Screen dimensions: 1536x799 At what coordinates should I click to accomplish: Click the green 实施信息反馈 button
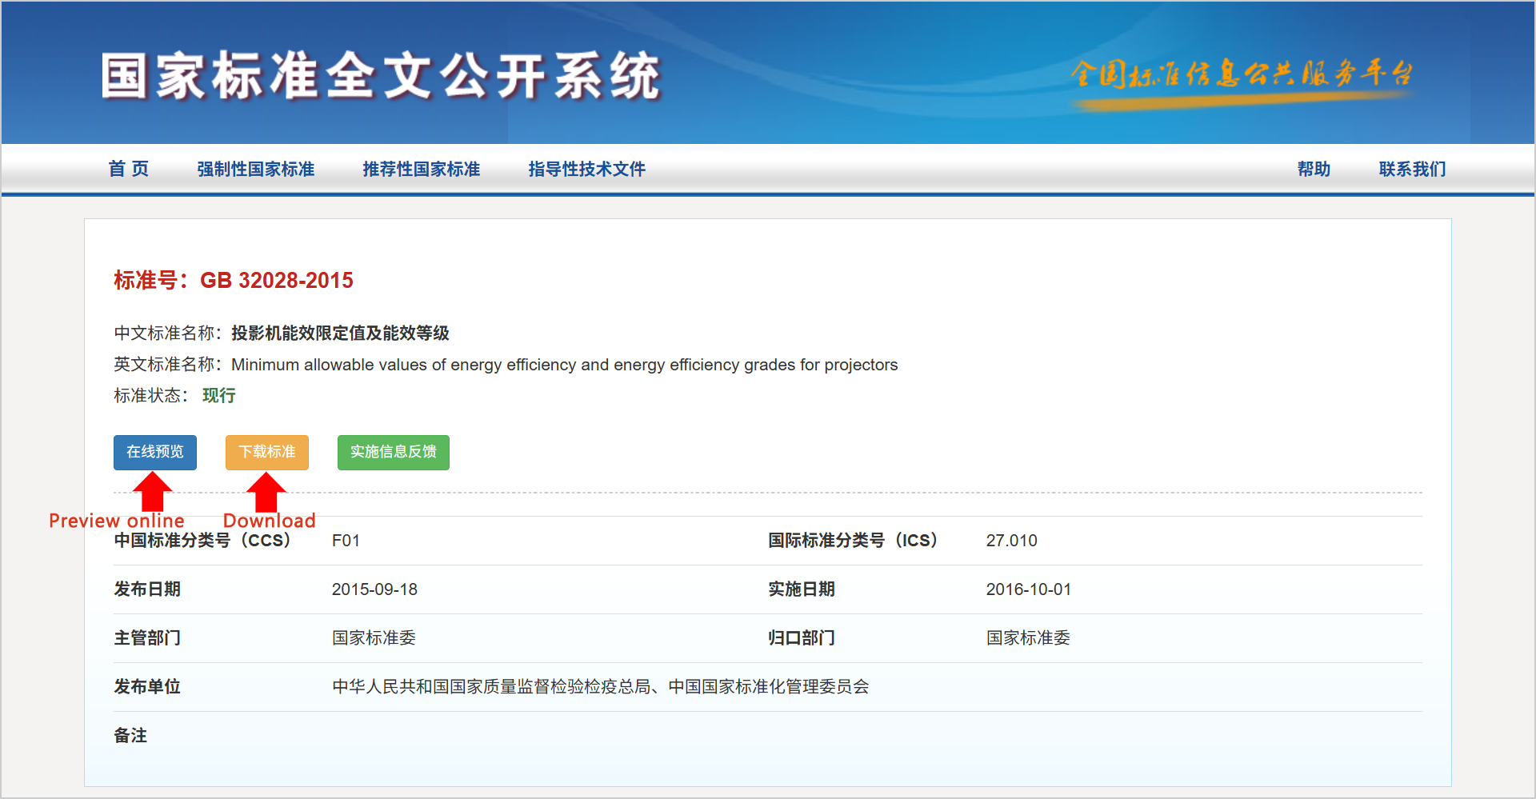(x=393, y=452)
